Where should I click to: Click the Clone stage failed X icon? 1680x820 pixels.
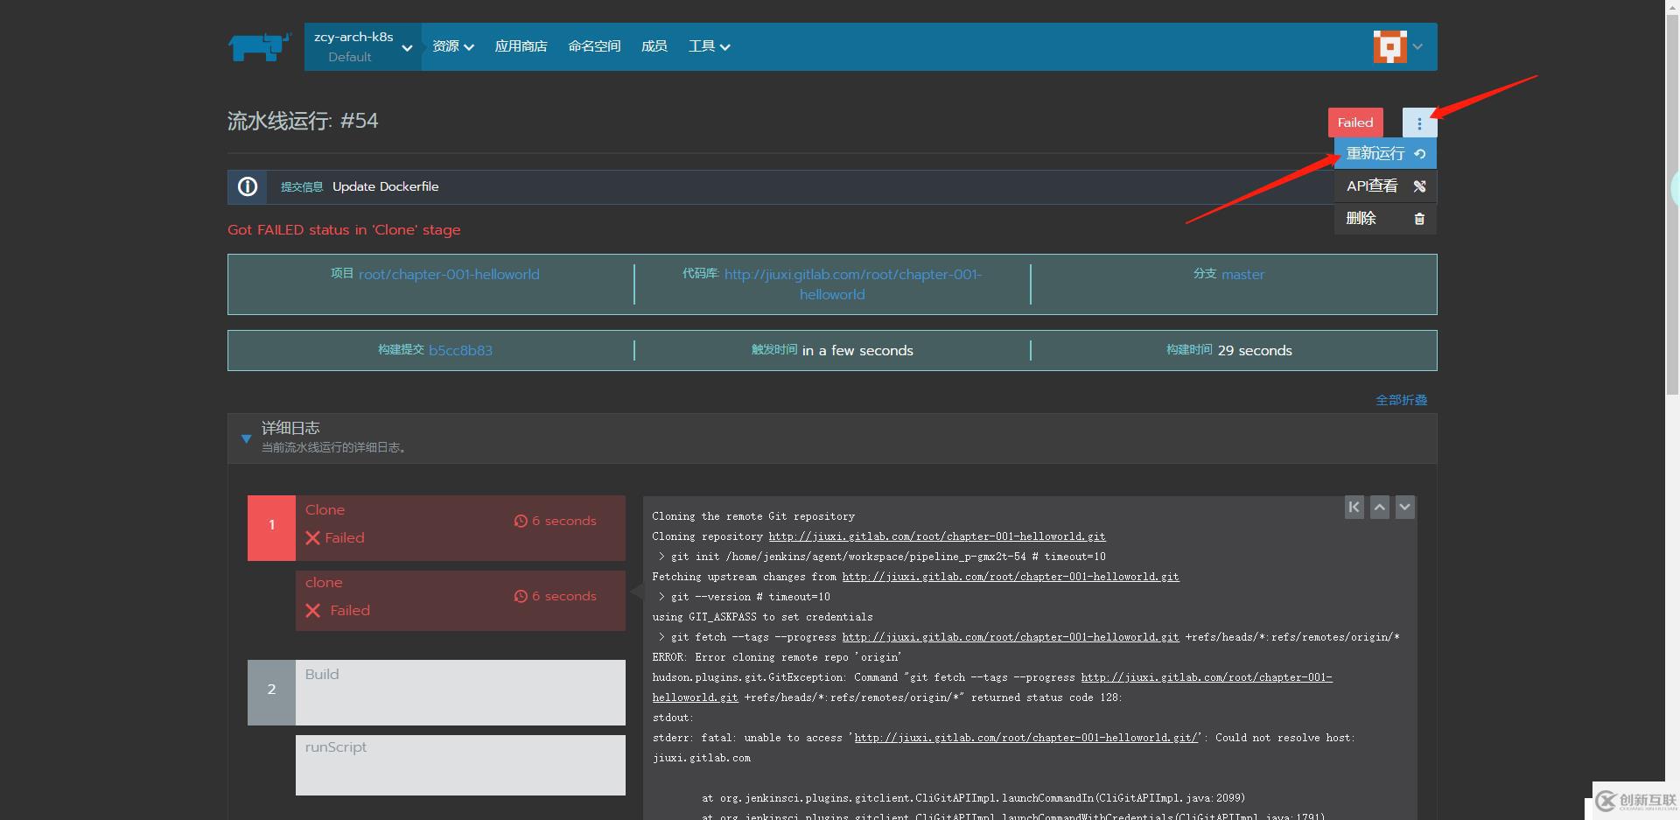click(x=312, y=537)
